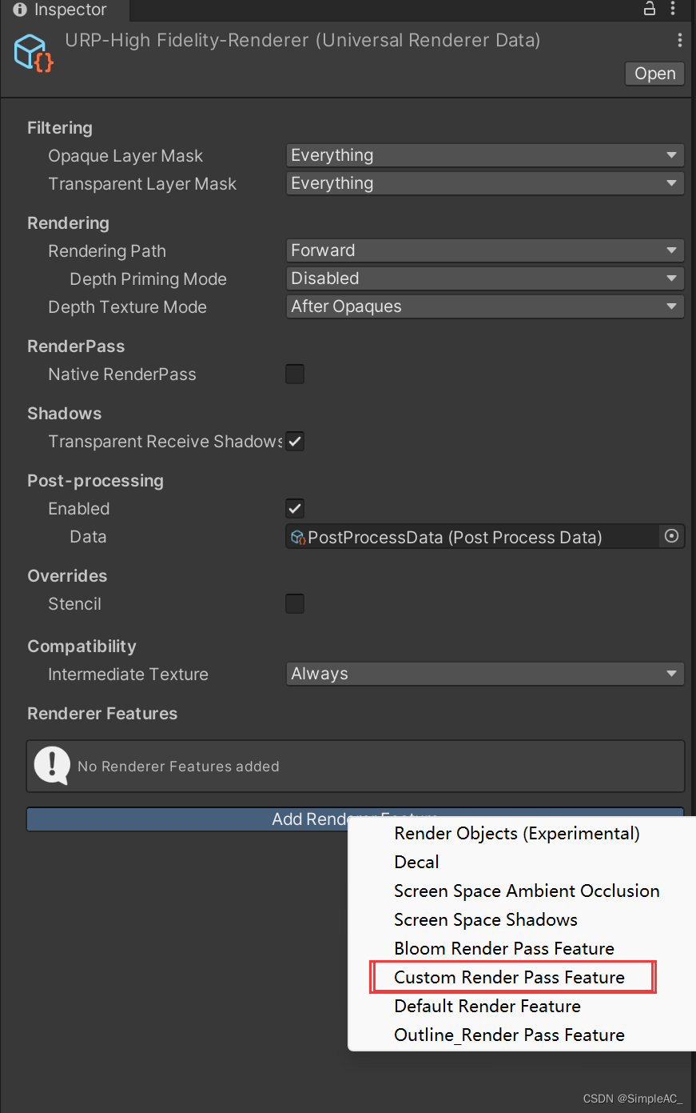The height and width of the screenshot is (1113, 696).
Task: Open the object picker for Post Process Data
Action: (671, 536)
